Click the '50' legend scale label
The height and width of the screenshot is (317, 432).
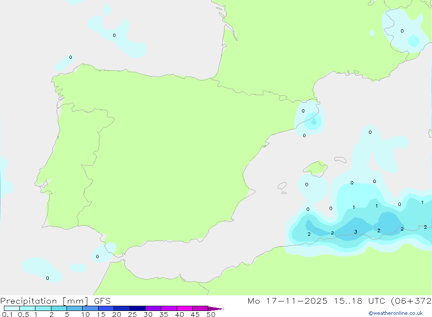pos(211,314)
